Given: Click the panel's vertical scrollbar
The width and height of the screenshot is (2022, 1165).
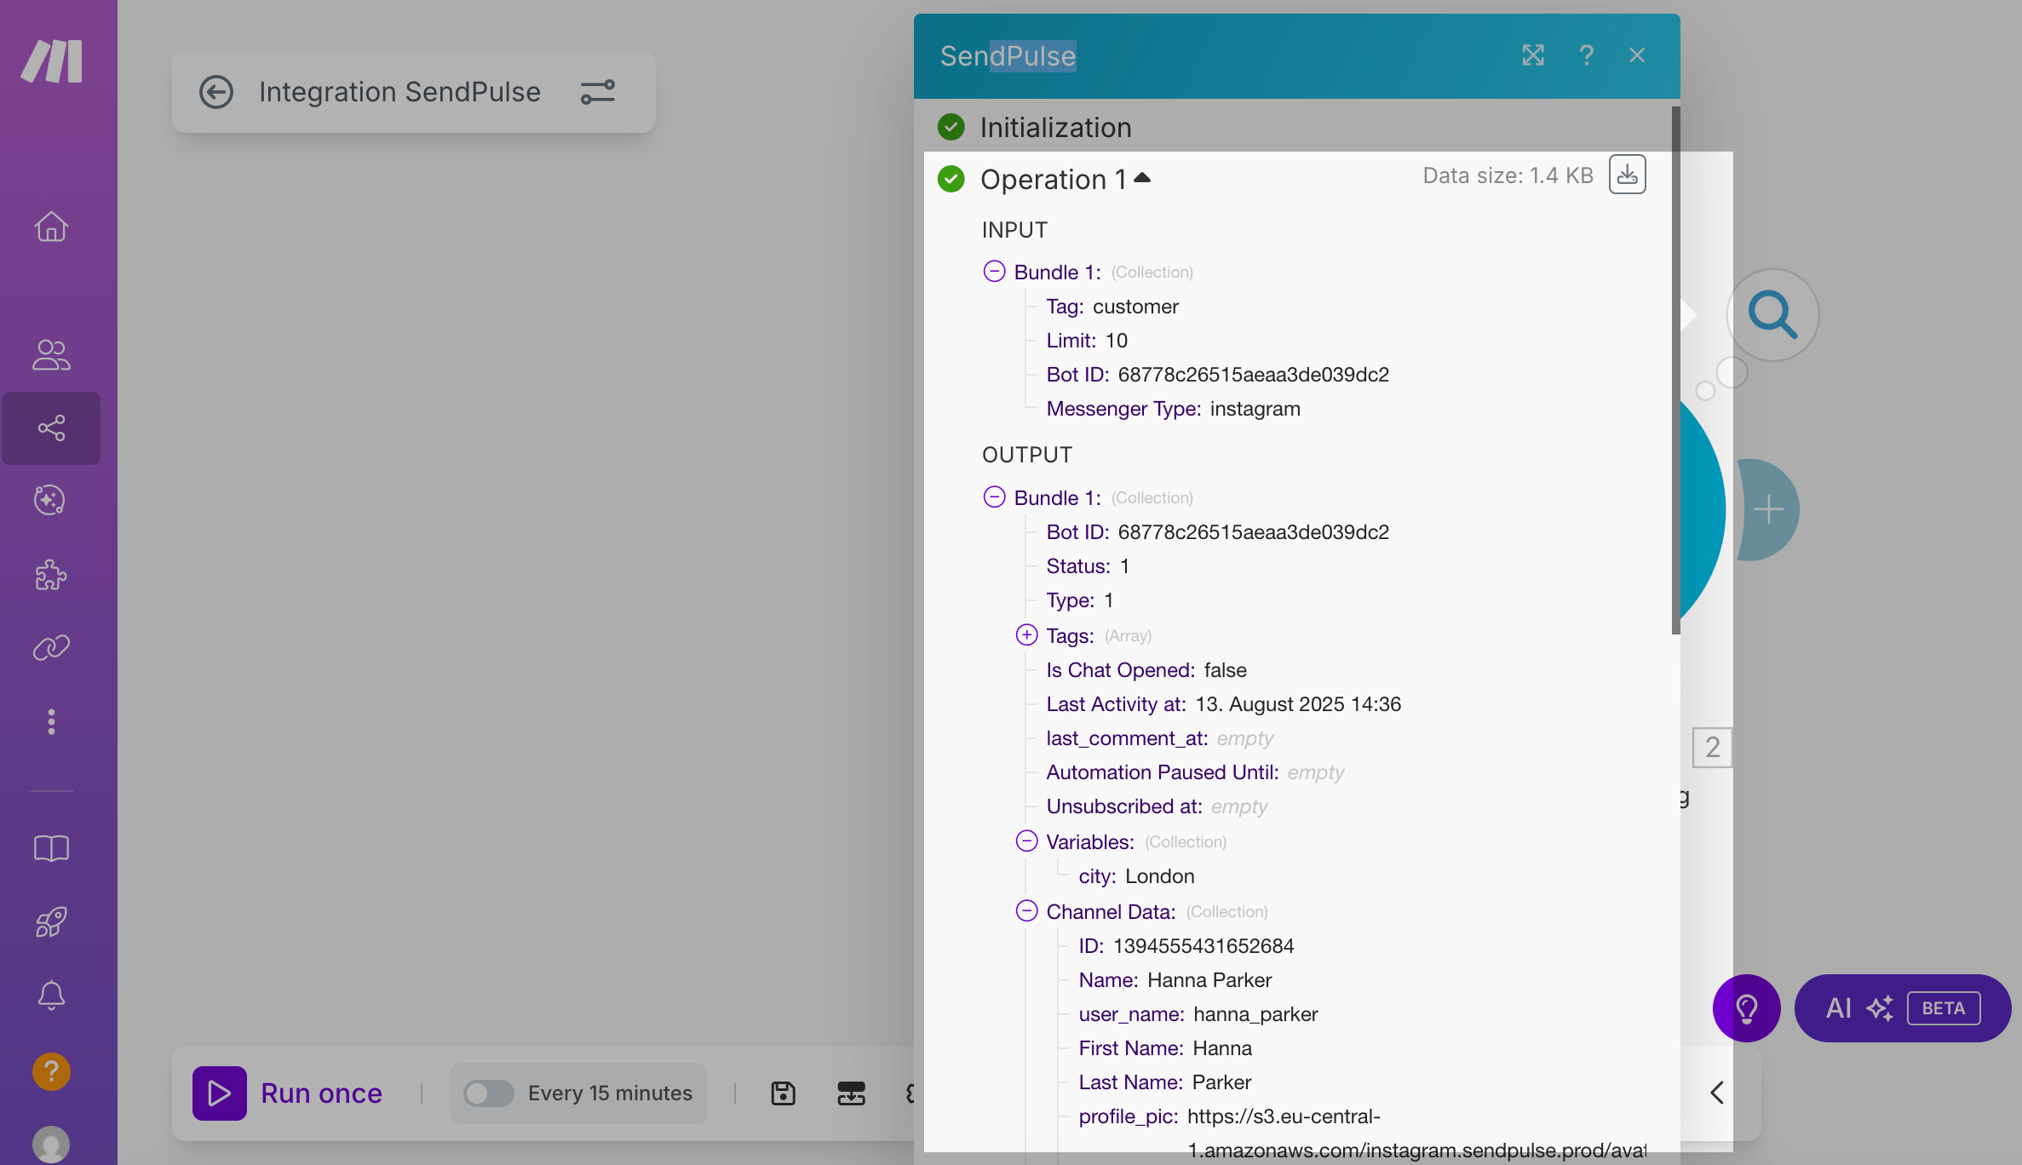Looking at the screenshot, I should (1675, 370).
